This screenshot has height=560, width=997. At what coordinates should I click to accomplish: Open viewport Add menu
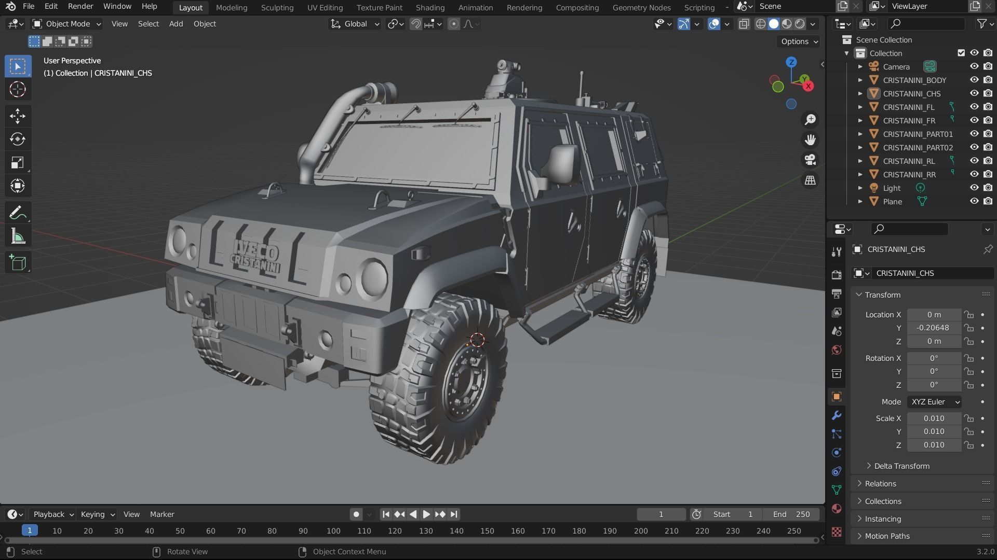tap(176, 24)
